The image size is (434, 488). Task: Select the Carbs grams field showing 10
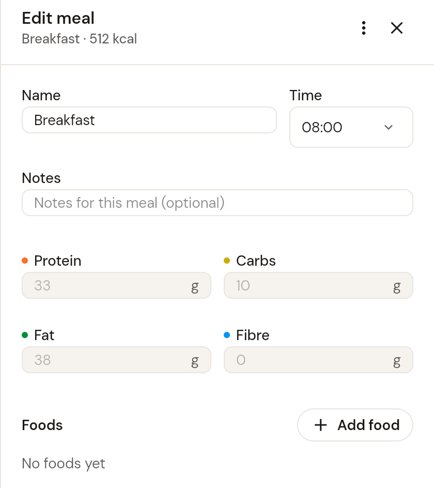click(x=318, y=285)
